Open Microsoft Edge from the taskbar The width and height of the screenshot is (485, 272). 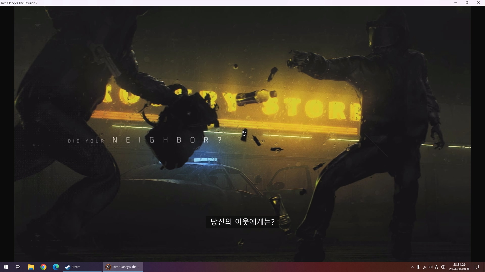point(56,267)
